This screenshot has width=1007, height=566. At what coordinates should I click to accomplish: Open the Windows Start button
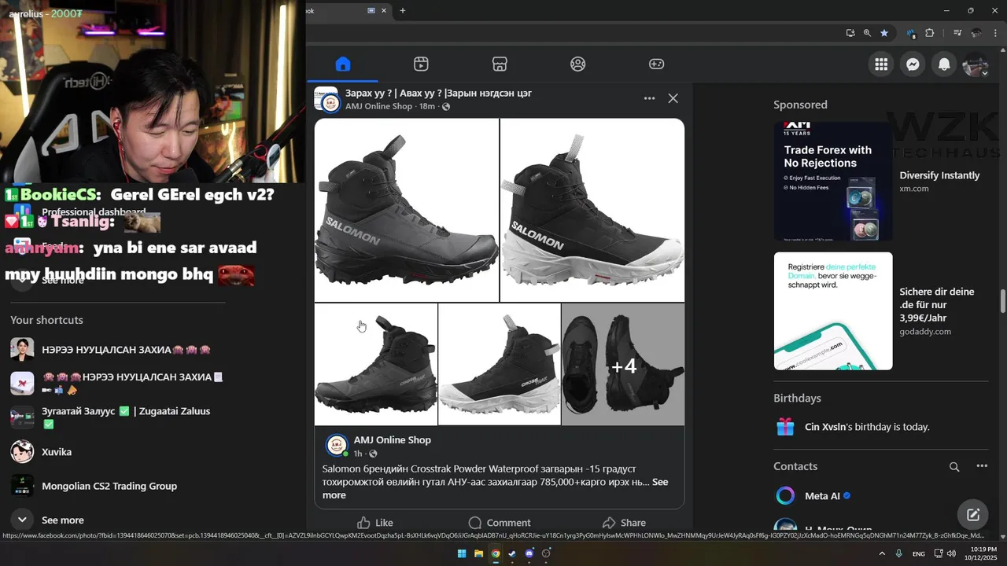(462, 553)
